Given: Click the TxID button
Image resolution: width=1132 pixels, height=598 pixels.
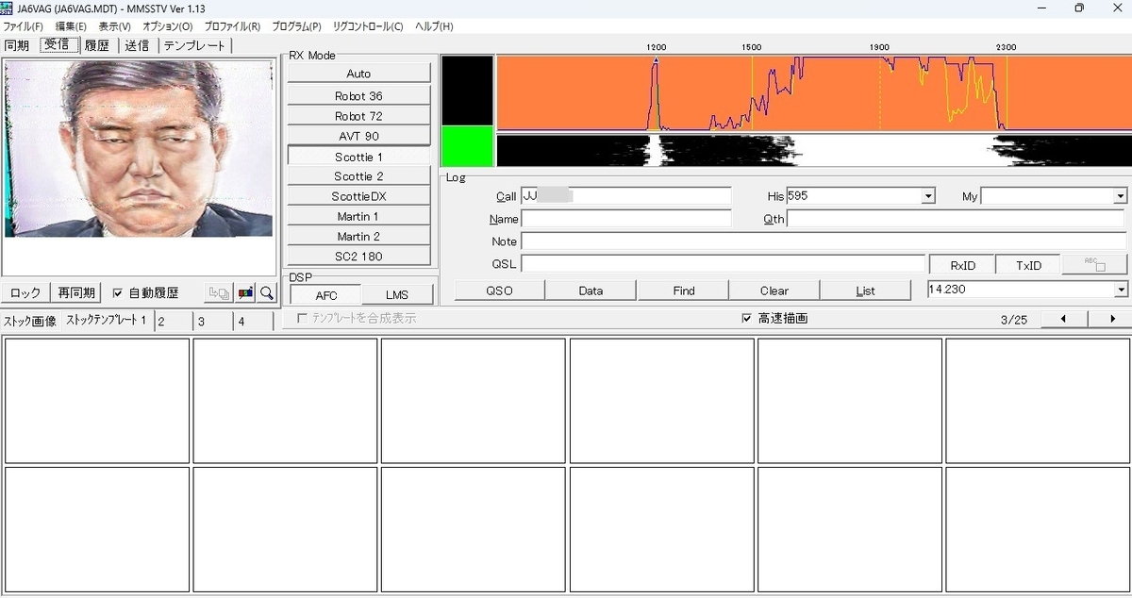Looking at the screenshot, I should 1028,265.
